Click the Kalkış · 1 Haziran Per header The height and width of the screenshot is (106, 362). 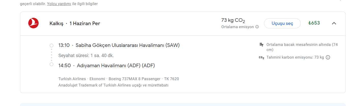(x=75, y=24)
